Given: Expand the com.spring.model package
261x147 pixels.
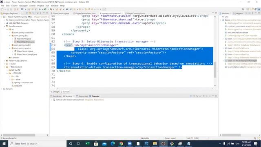Looking at the screenshot, I should point(10,45).
